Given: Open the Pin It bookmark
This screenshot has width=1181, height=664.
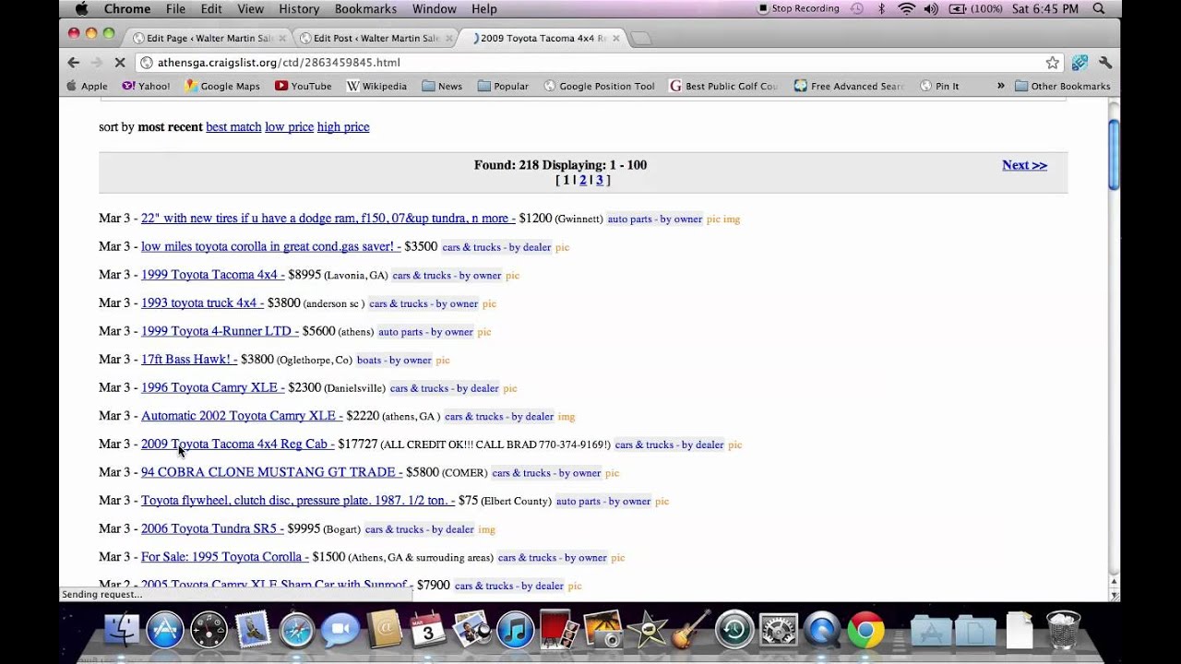Looking at the screenshot, I should [x=939, y=86].
